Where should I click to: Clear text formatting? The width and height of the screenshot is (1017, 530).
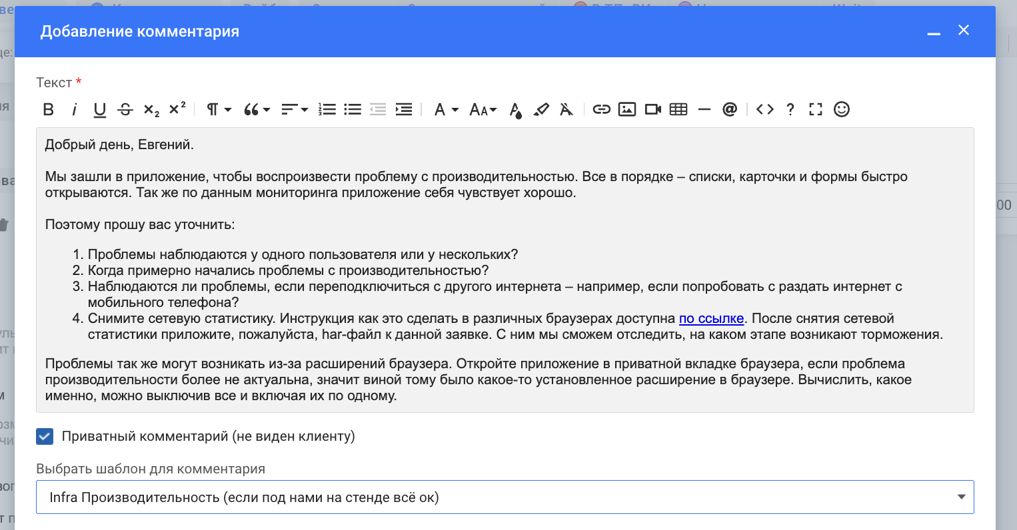point(566,109)
